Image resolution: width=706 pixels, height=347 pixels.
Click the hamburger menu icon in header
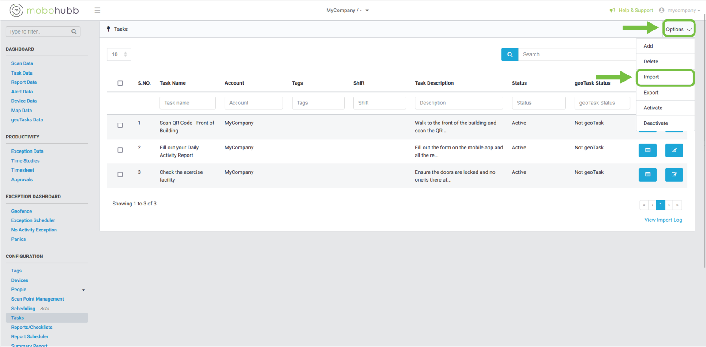(x=97, y=10)
